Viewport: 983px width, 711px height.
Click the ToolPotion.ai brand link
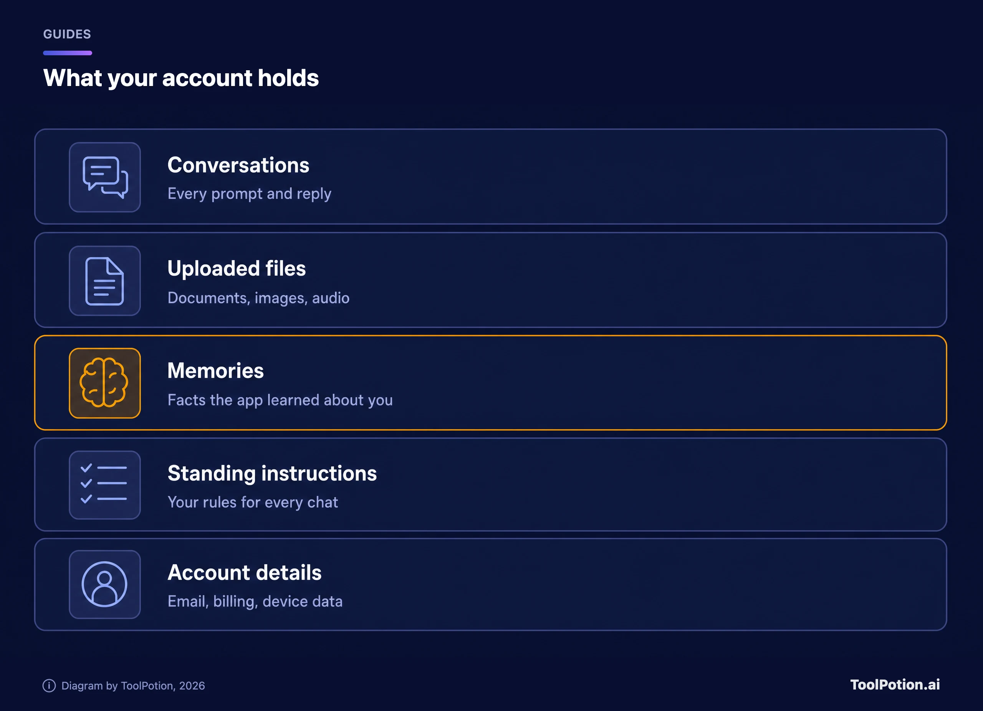tap(895, 685)
